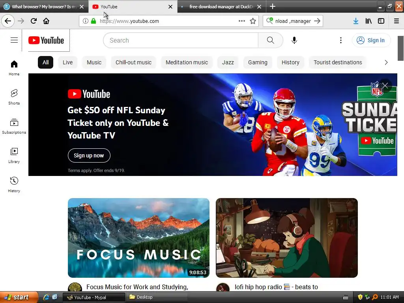The height and width of the screenshot is (303, 404).
Task: Start voice search with the microphone
Action: tap(294, 40)
